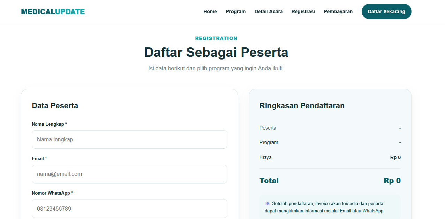
Task: Open Detail Acara in navigation
Action: pos(269,11)
